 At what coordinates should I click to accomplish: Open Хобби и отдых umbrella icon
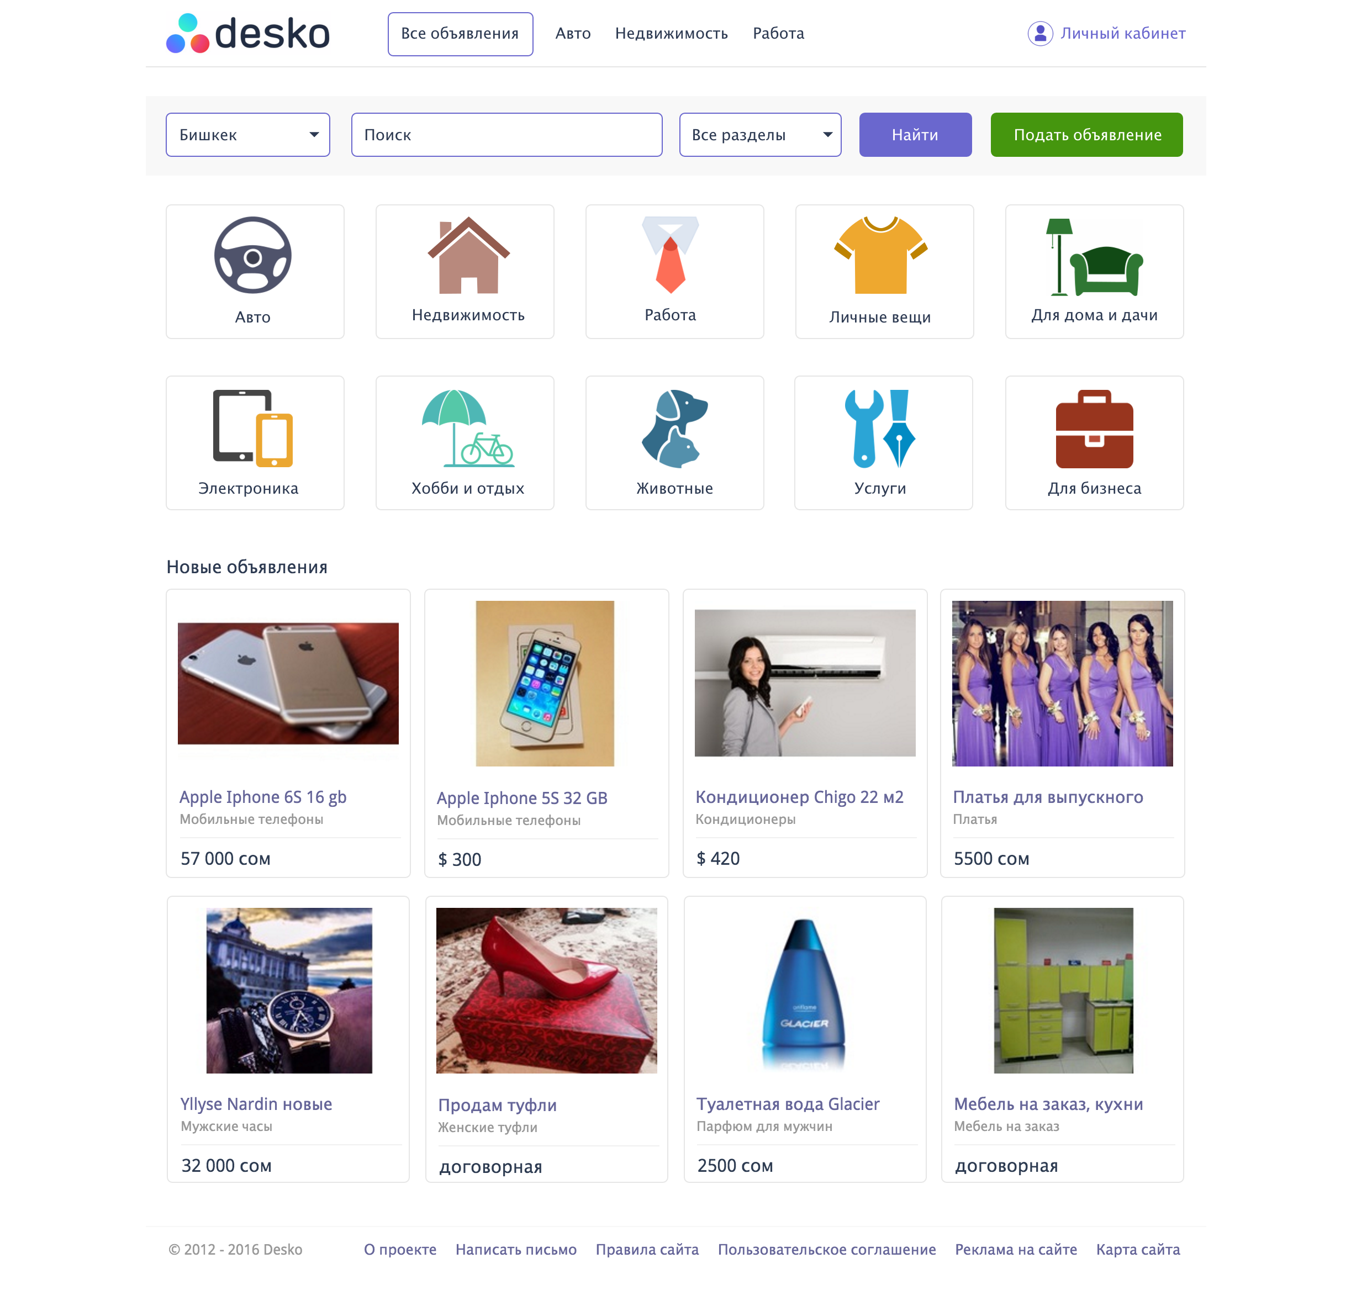[x=468, y=429]
